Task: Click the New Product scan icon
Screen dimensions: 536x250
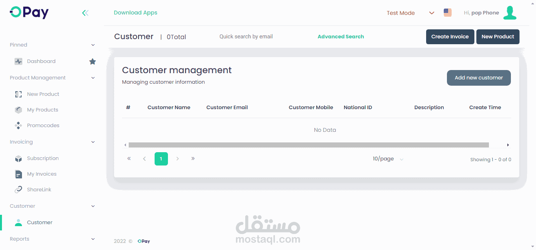Action: pyautogui.click(x=18, y=94)
